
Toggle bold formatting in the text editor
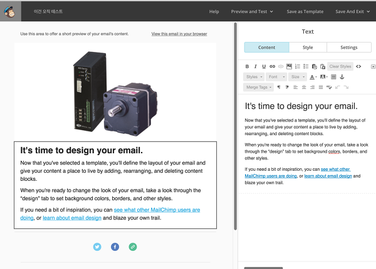[x=247, y=66]
